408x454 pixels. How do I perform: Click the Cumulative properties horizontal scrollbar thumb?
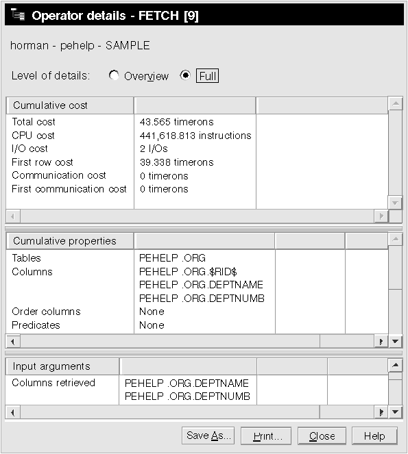170,342
